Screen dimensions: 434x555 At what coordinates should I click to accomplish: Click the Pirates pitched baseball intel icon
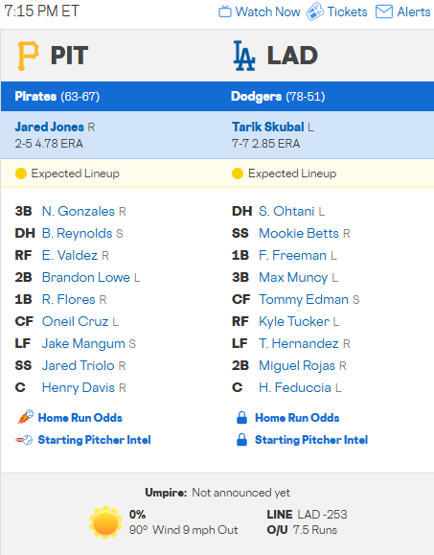[x=24, y=440]
